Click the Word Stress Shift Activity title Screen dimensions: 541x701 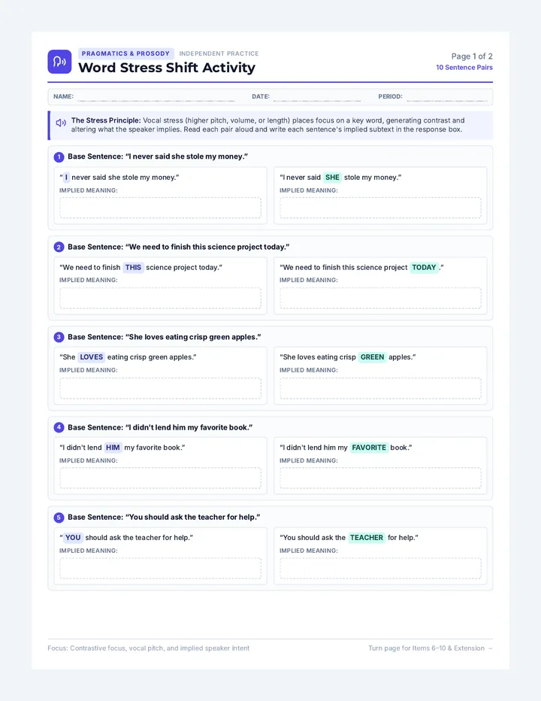[167, 68]
